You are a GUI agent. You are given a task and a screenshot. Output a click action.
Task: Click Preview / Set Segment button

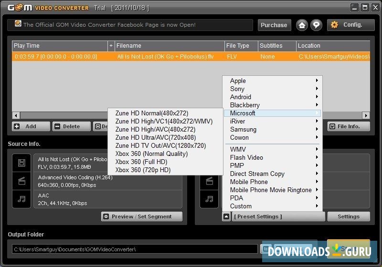pos(142,216)
